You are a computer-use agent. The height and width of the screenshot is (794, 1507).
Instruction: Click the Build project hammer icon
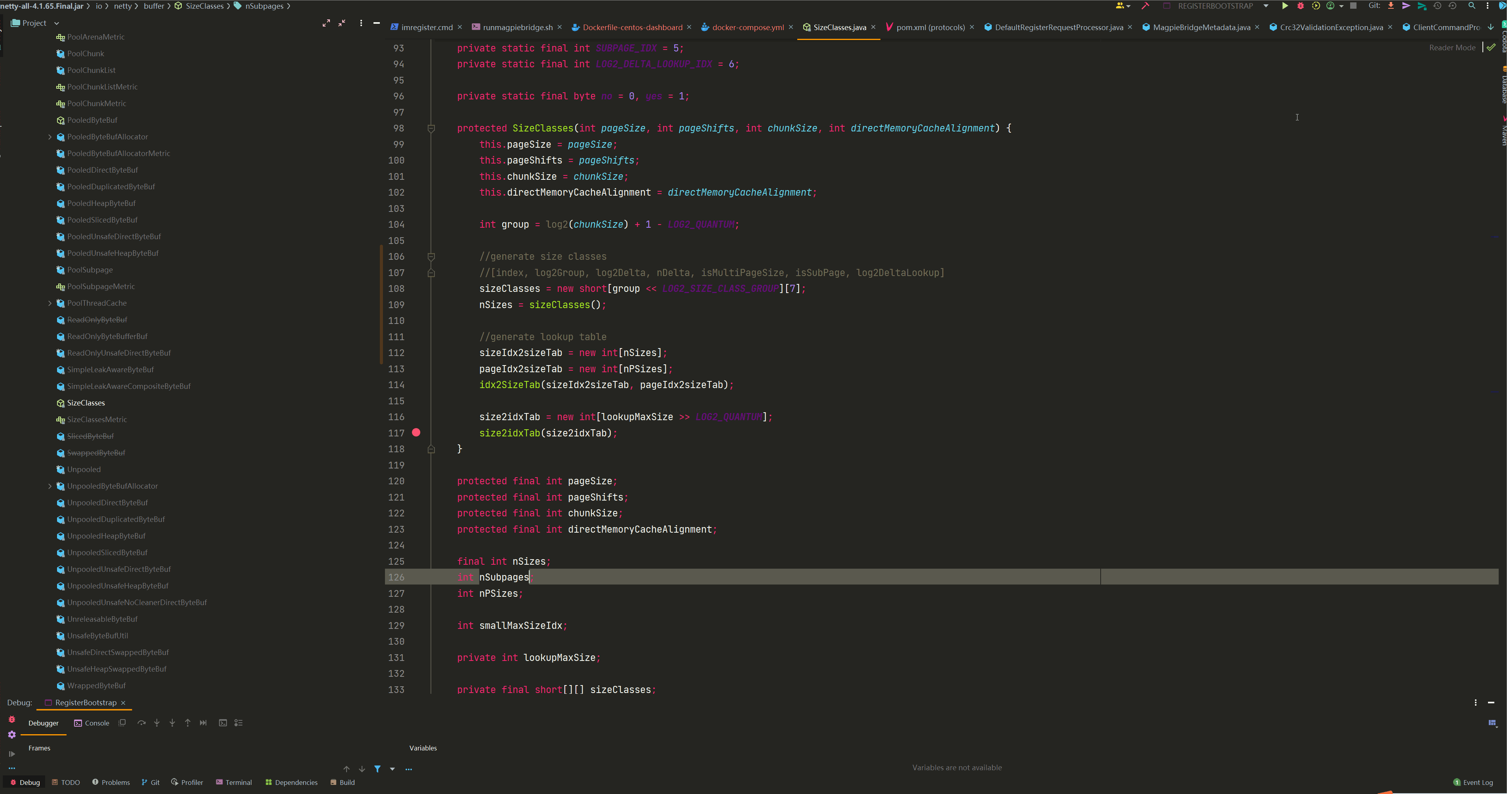[1145, 6]
